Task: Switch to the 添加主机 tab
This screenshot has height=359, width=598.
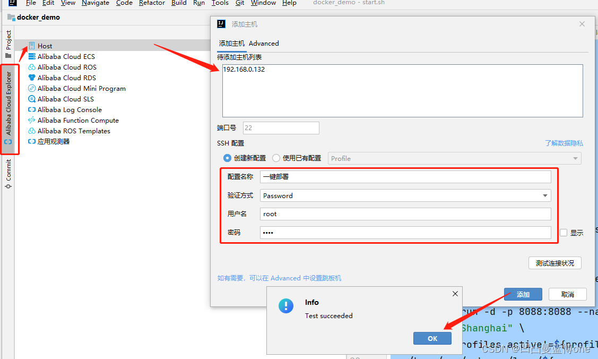Action: click(x=231, y=44)
